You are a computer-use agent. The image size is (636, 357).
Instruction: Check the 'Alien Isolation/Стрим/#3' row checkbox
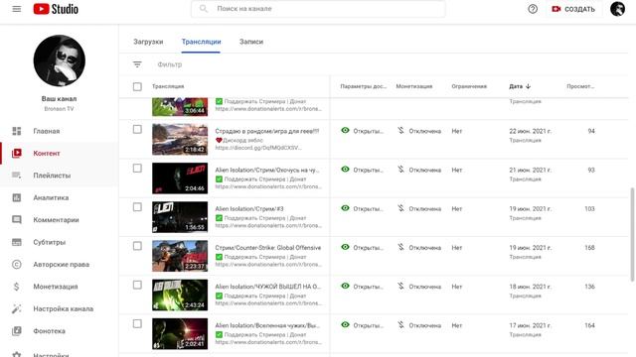point(137,207)
